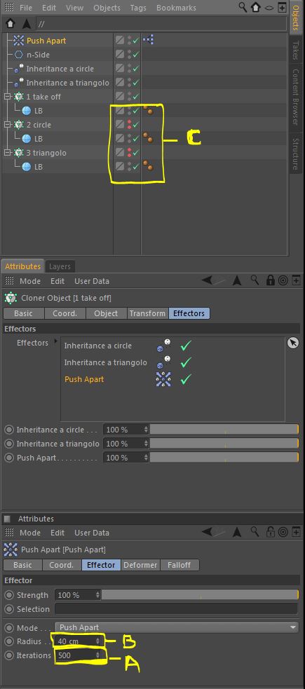Click the search icon in Push Apart Attributes toolbar
Image resolution: width=305 pixels, height=689 pixels.
click(255, 532)
